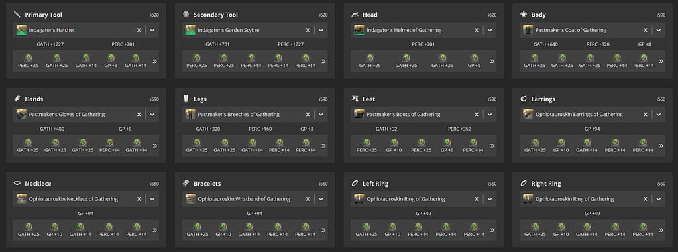
Task: Expand materia options for Hands slot
Action: (x=154, y=145)
